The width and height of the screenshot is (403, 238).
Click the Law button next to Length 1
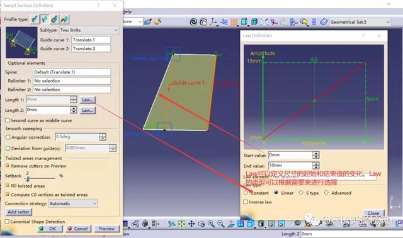coord(88,100)
